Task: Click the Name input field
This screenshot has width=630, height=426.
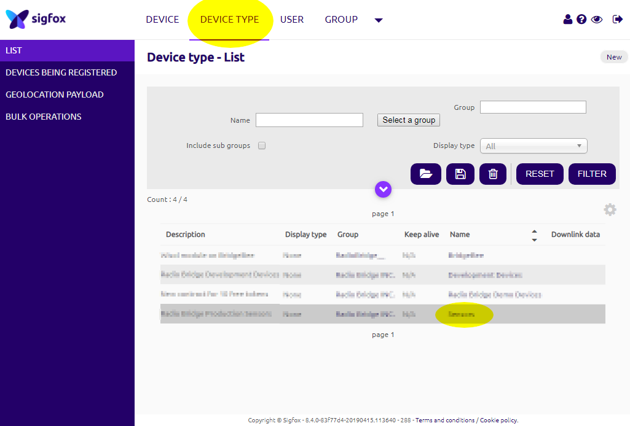Action: 309,120
